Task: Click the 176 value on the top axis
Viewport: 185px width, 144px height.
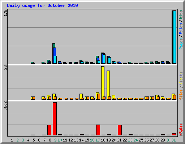Action: [5, 13]
